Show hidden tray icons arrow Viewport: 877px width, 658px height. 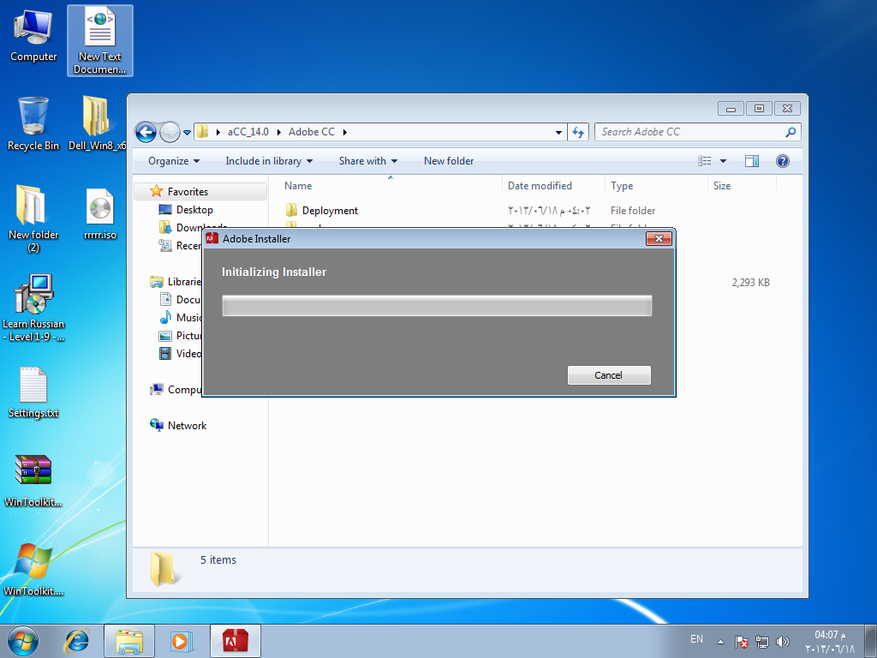(721, 642)
